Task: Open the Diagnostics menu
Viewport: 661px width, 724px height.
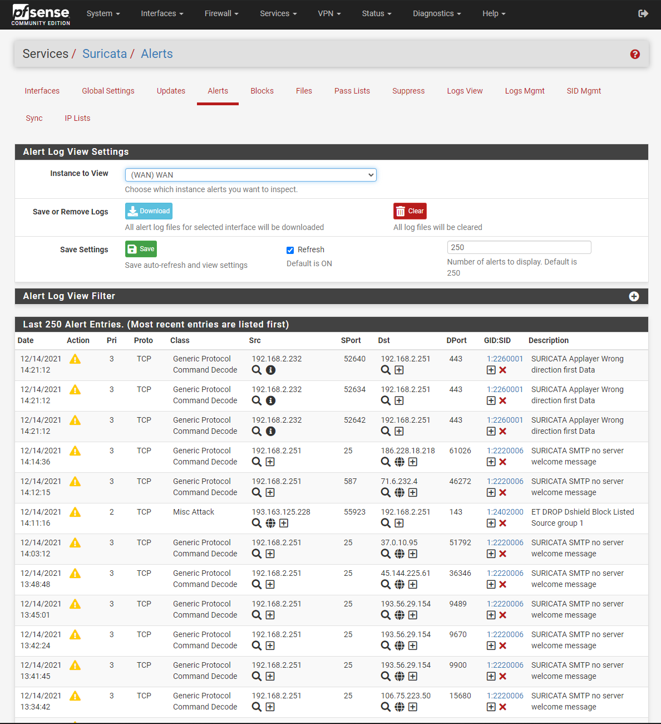Action: 436,13
